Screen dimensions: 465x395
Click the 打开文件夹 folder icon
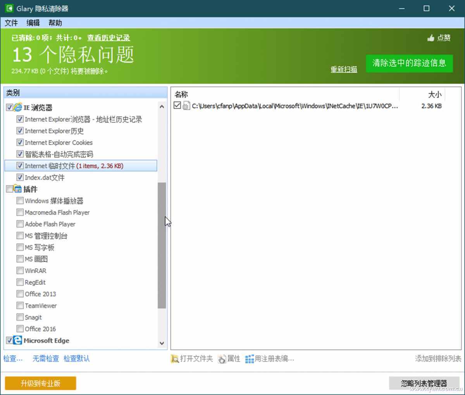175,359
